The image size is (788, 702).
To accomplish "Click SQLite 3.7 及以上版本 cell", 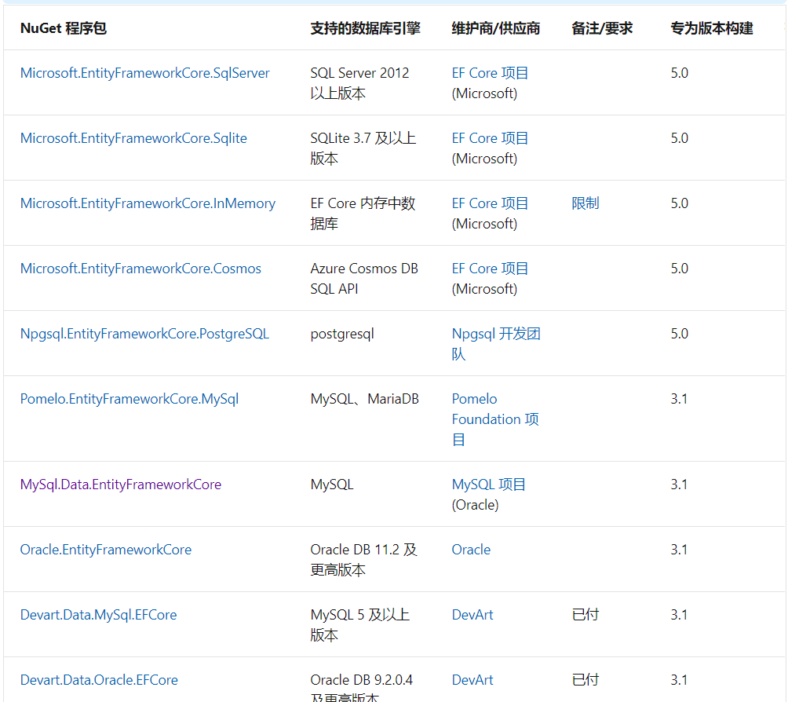I will 363,148.
